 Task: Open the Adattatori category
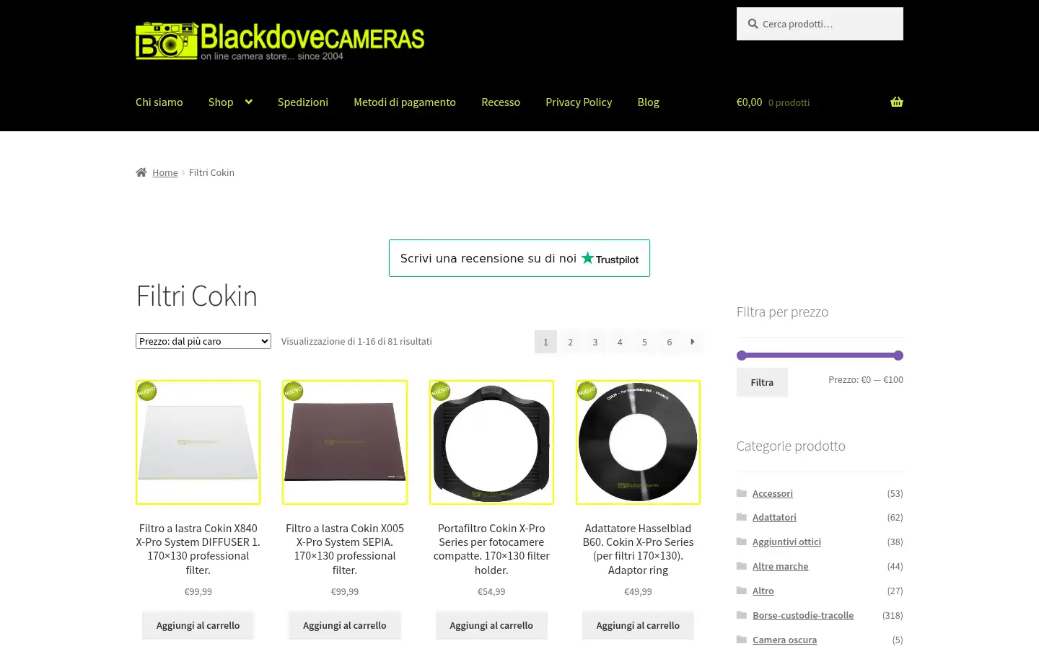(774, 517)
